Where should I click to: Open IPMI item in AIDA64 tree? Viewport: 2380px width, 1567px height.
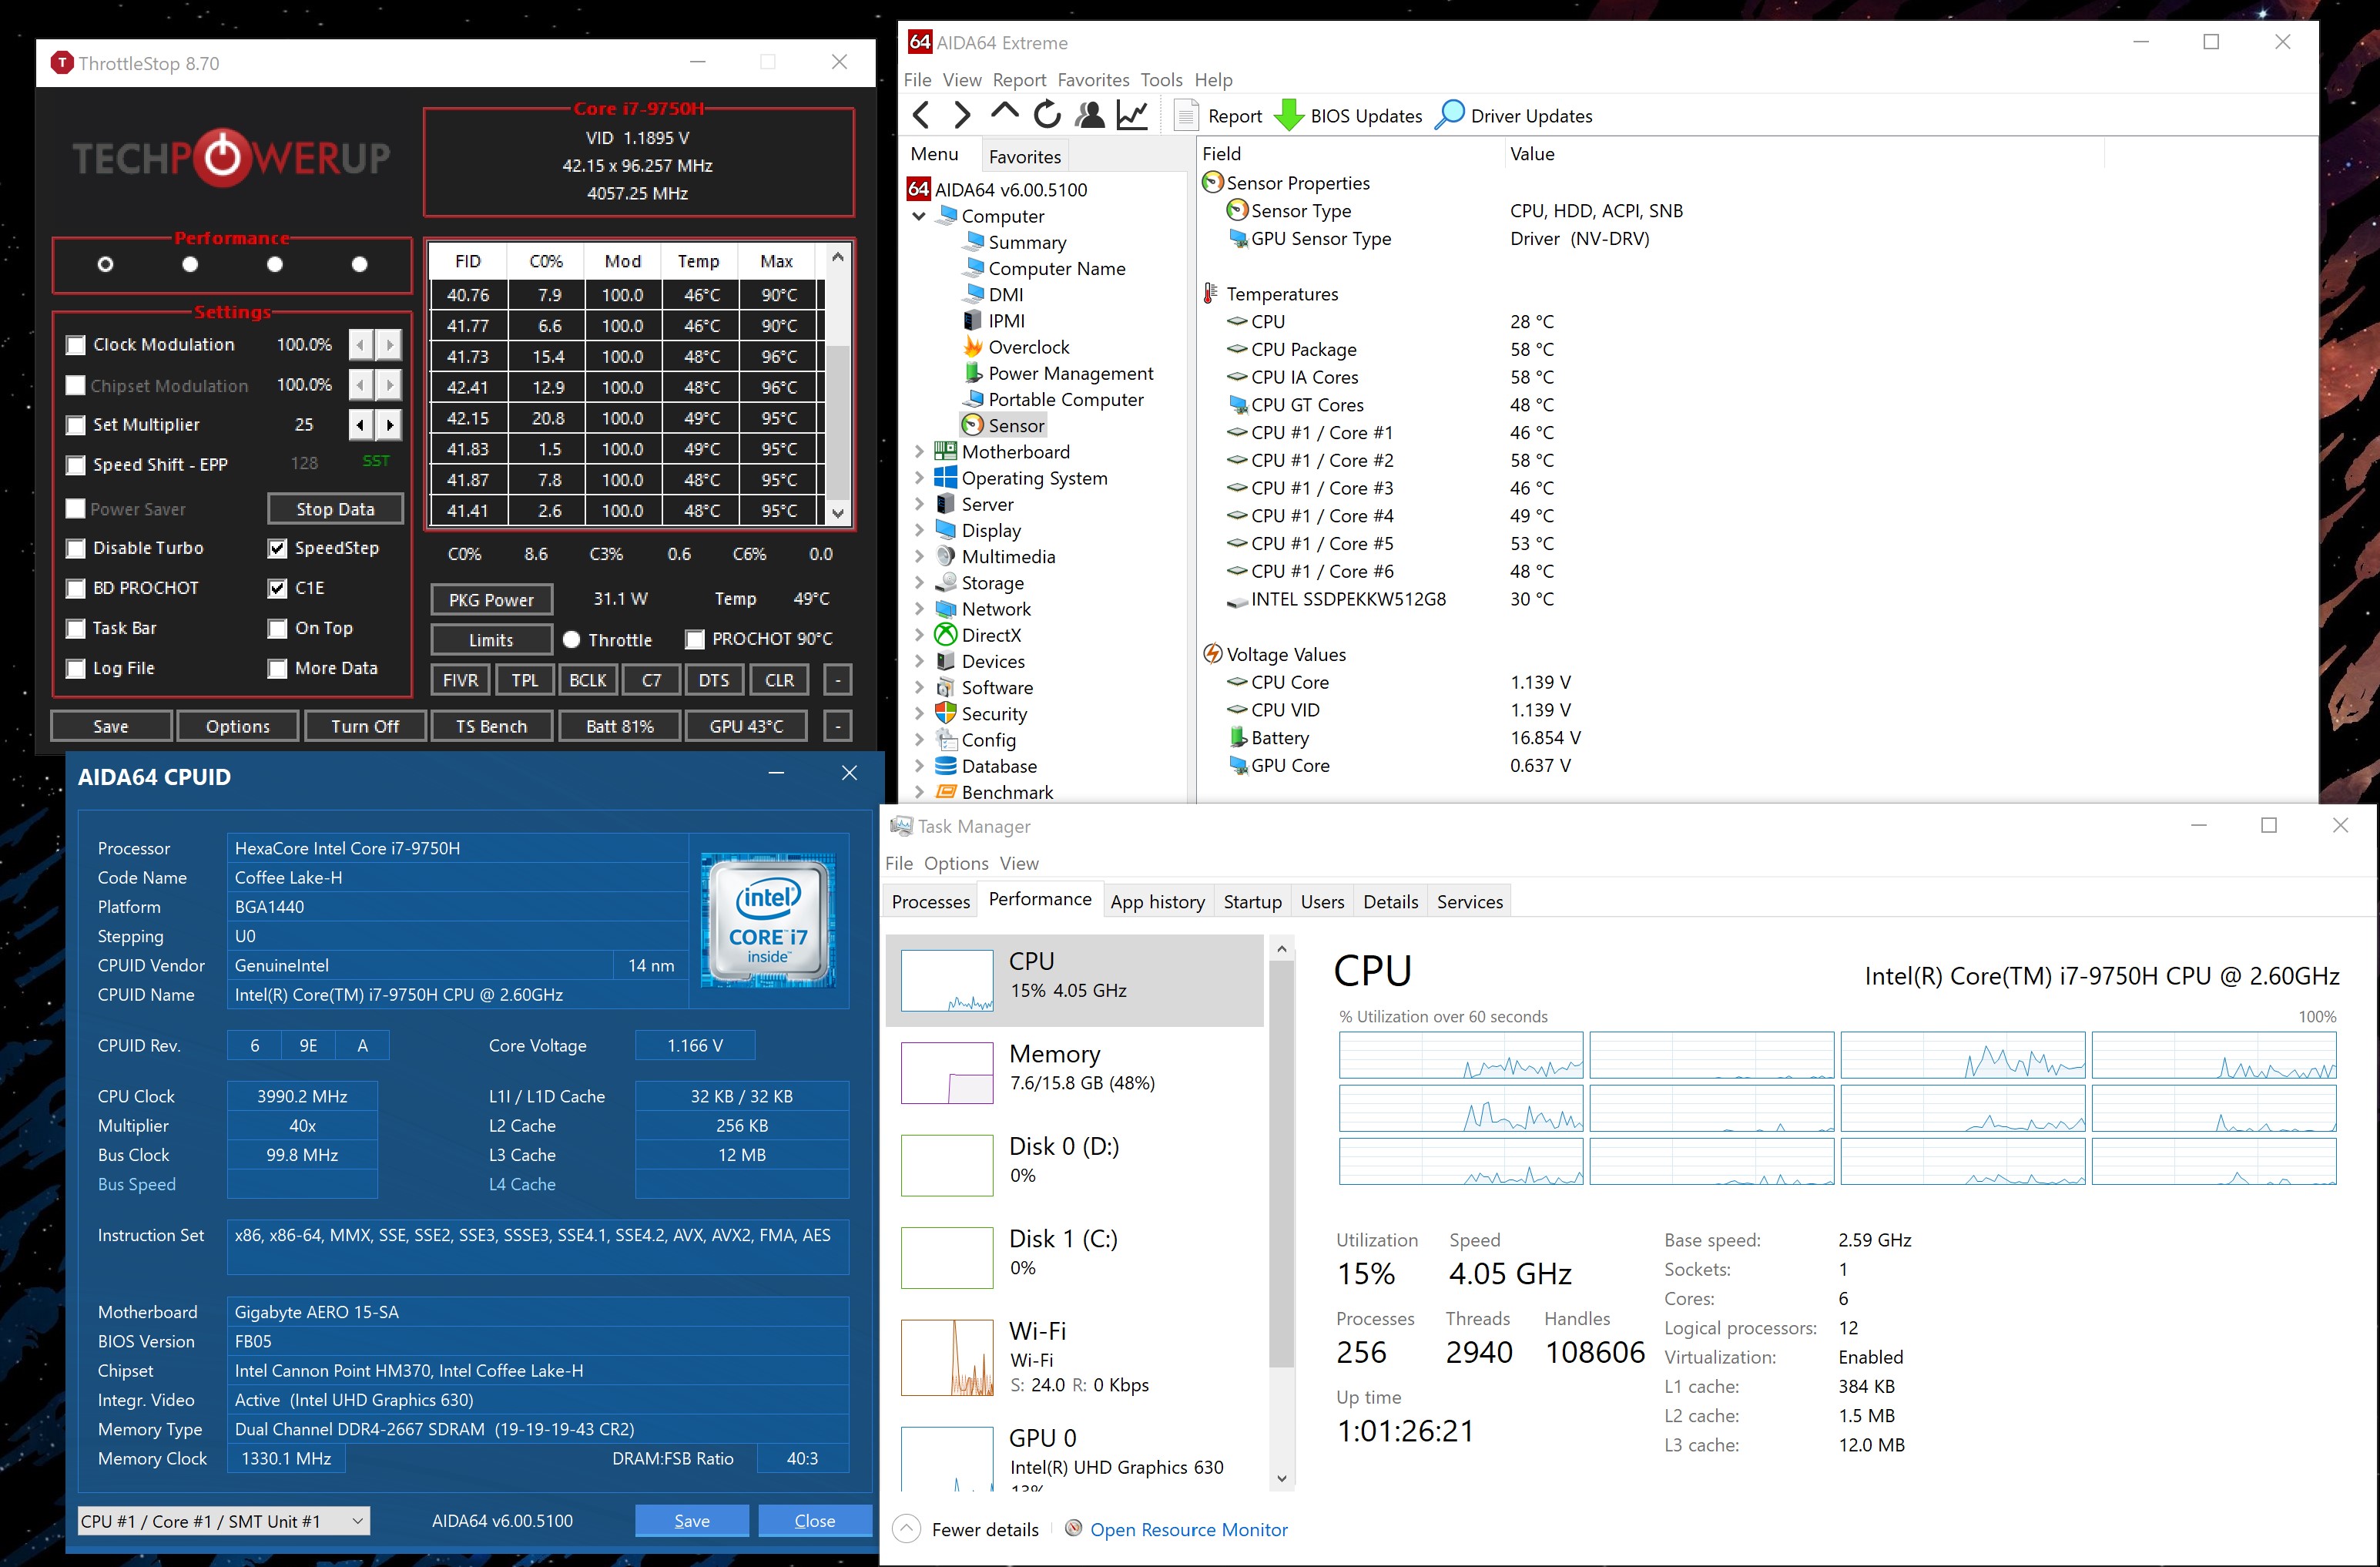pos(1006,321)
